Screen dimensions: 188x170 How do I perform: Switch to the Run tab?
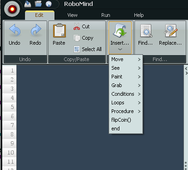click(106, 15)
